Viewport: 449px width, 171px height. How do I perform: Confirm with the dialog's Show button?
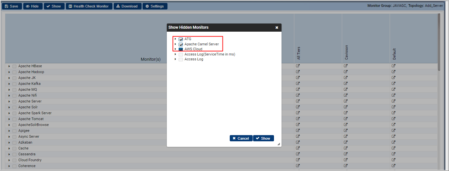(264, 138)
